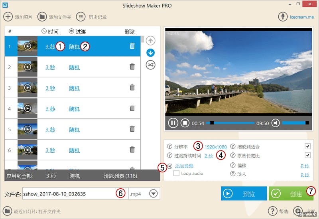Edit the file name input field
The height and width of the screenshot is (219, 319).
pyautogui.click(x=75, y=193)
